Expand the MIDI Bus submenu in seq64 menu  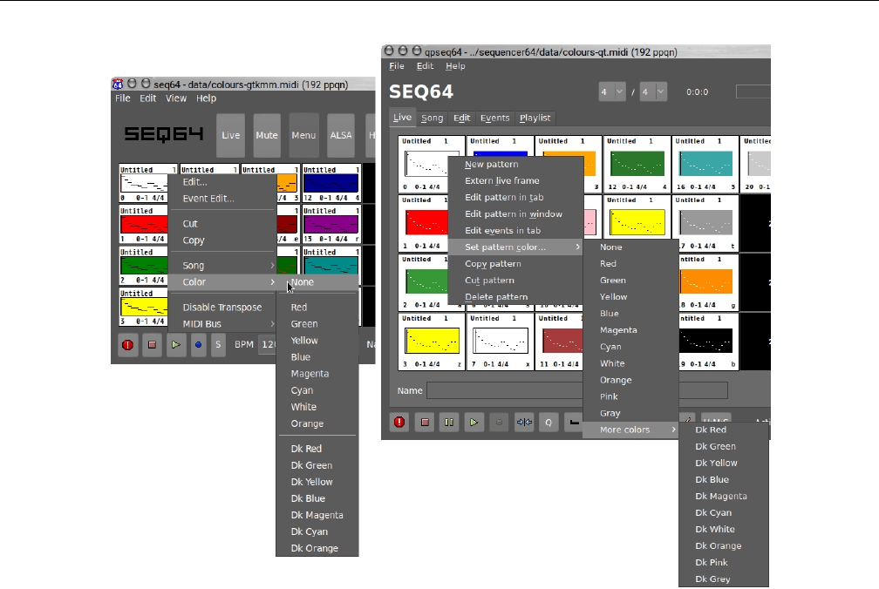[222, 323]
